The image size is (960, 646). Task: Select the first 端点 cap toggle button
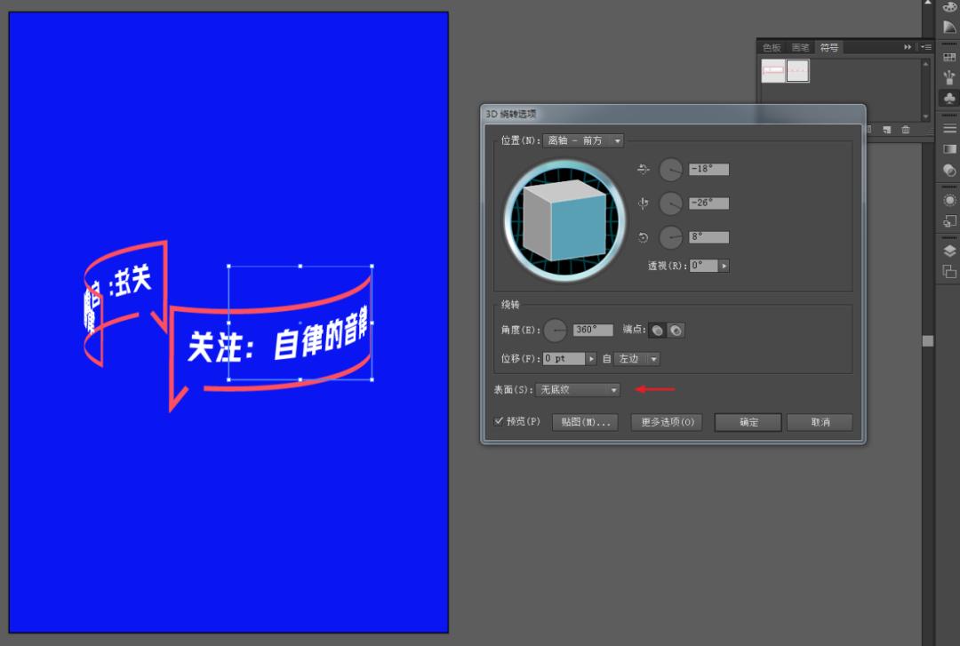[657, 330]
